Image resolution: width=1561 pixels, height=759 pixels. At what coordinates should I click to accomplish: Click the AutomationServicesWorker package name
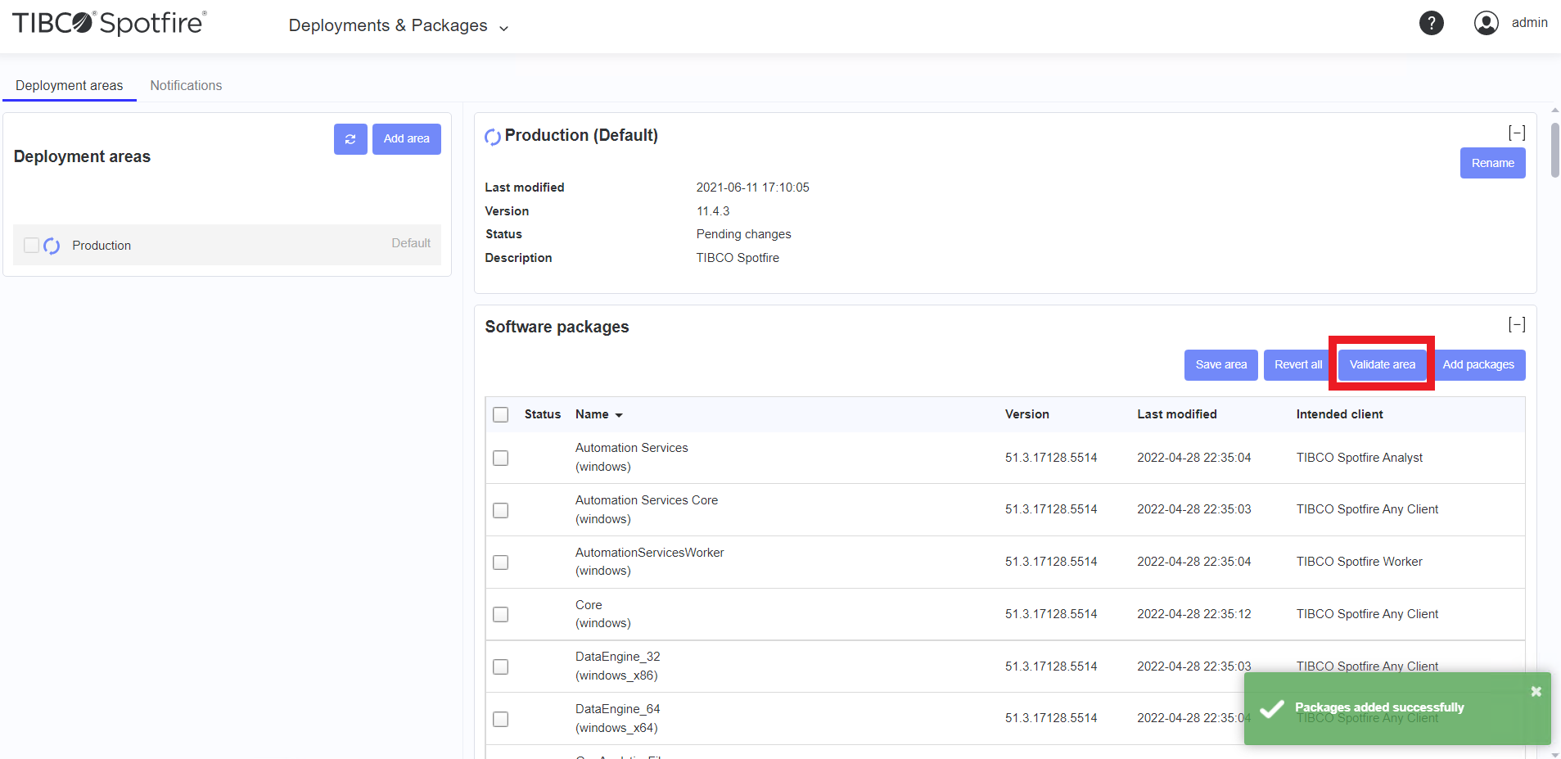pyautogui.click(x=649, y=553)
